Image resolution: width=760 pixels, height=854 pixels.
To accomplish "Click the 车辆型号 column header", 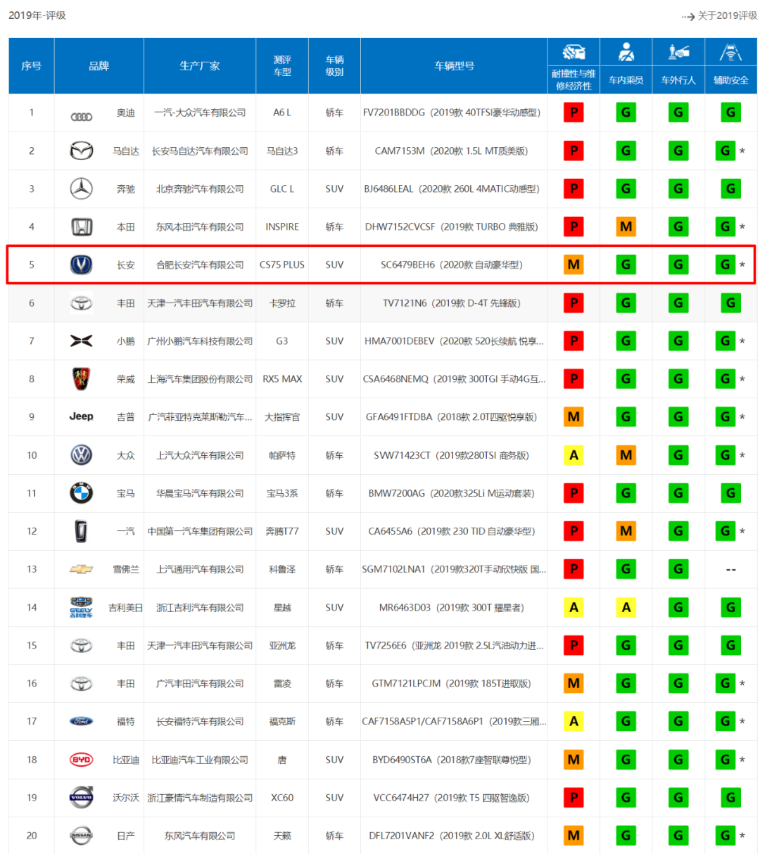I will click(x=454, y=66).
